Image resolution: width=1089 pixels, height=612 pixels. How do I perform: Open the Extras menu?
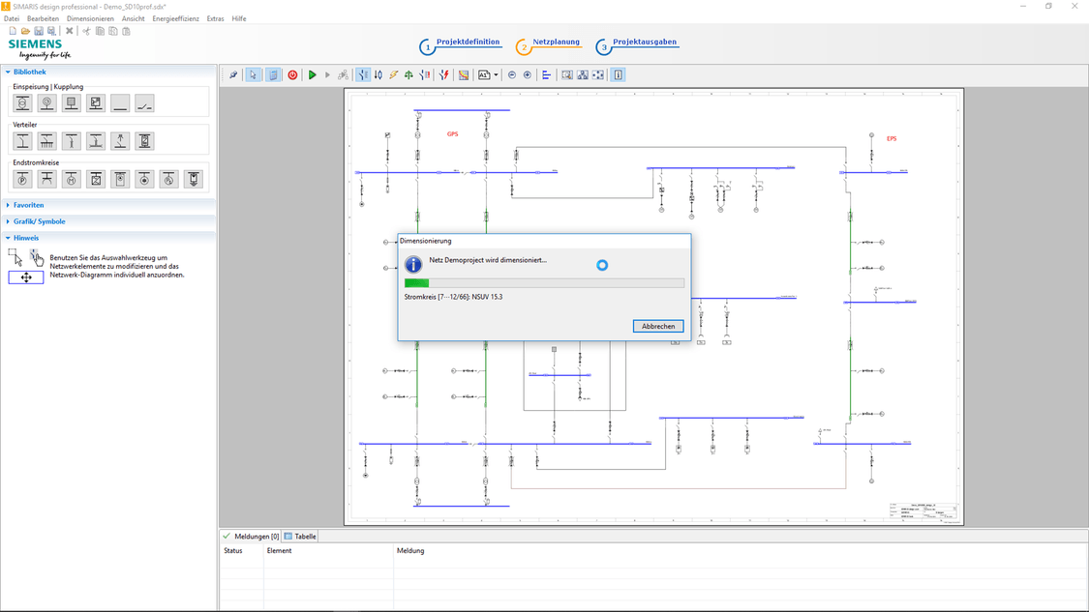point(215,18)
